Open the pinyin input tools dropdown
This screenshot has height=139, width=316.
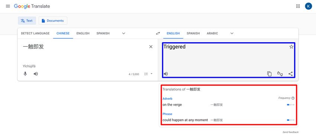pos(148,74)
